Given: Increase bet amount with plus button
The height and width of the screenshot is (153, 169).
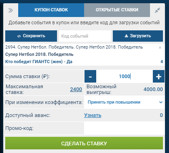Looking at the screenshot, I should 158,76.
